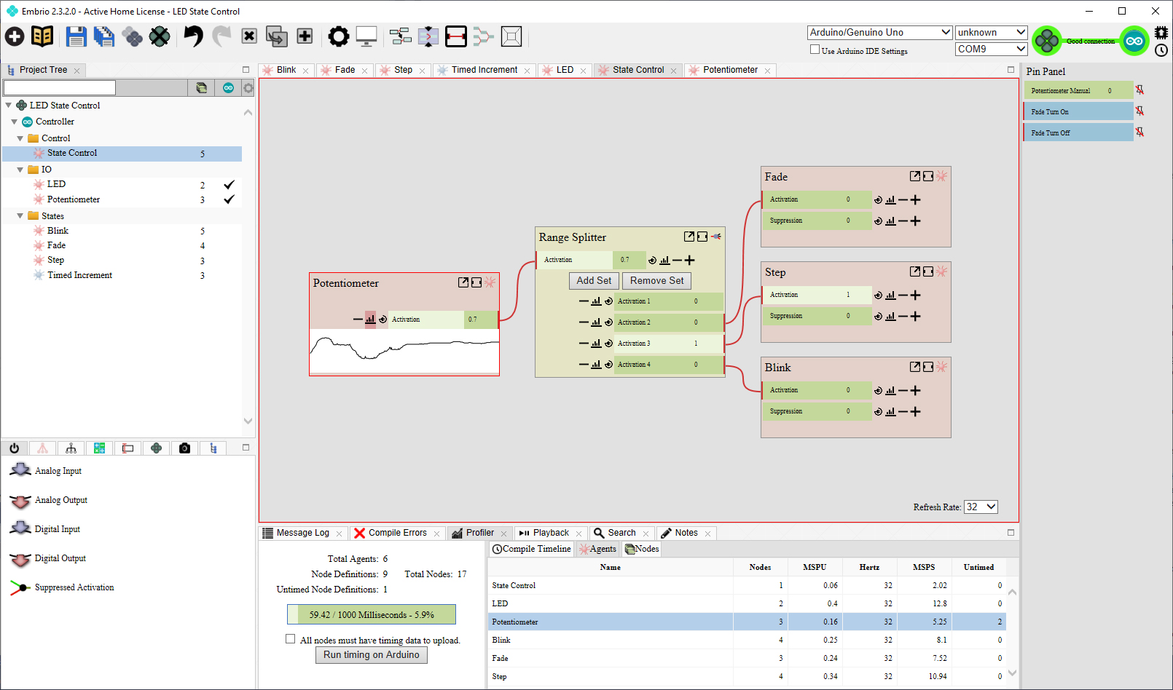Open the black gear settings icon

[338, 36]
